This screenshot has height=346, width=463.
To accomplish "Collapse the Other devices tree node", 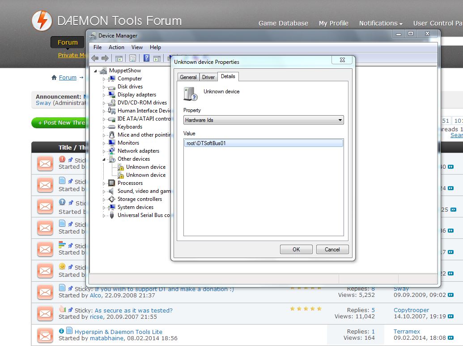I will pyautogui.click(x=104, y=159).
